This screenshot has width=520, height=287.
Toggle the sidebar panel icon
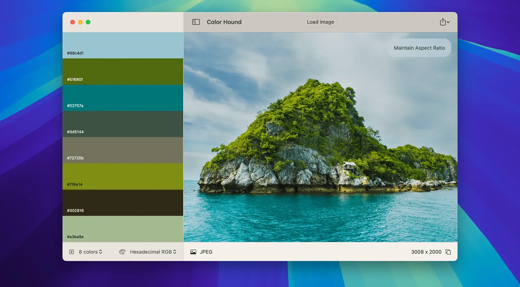pyautogui.click(x=196, y=22)
